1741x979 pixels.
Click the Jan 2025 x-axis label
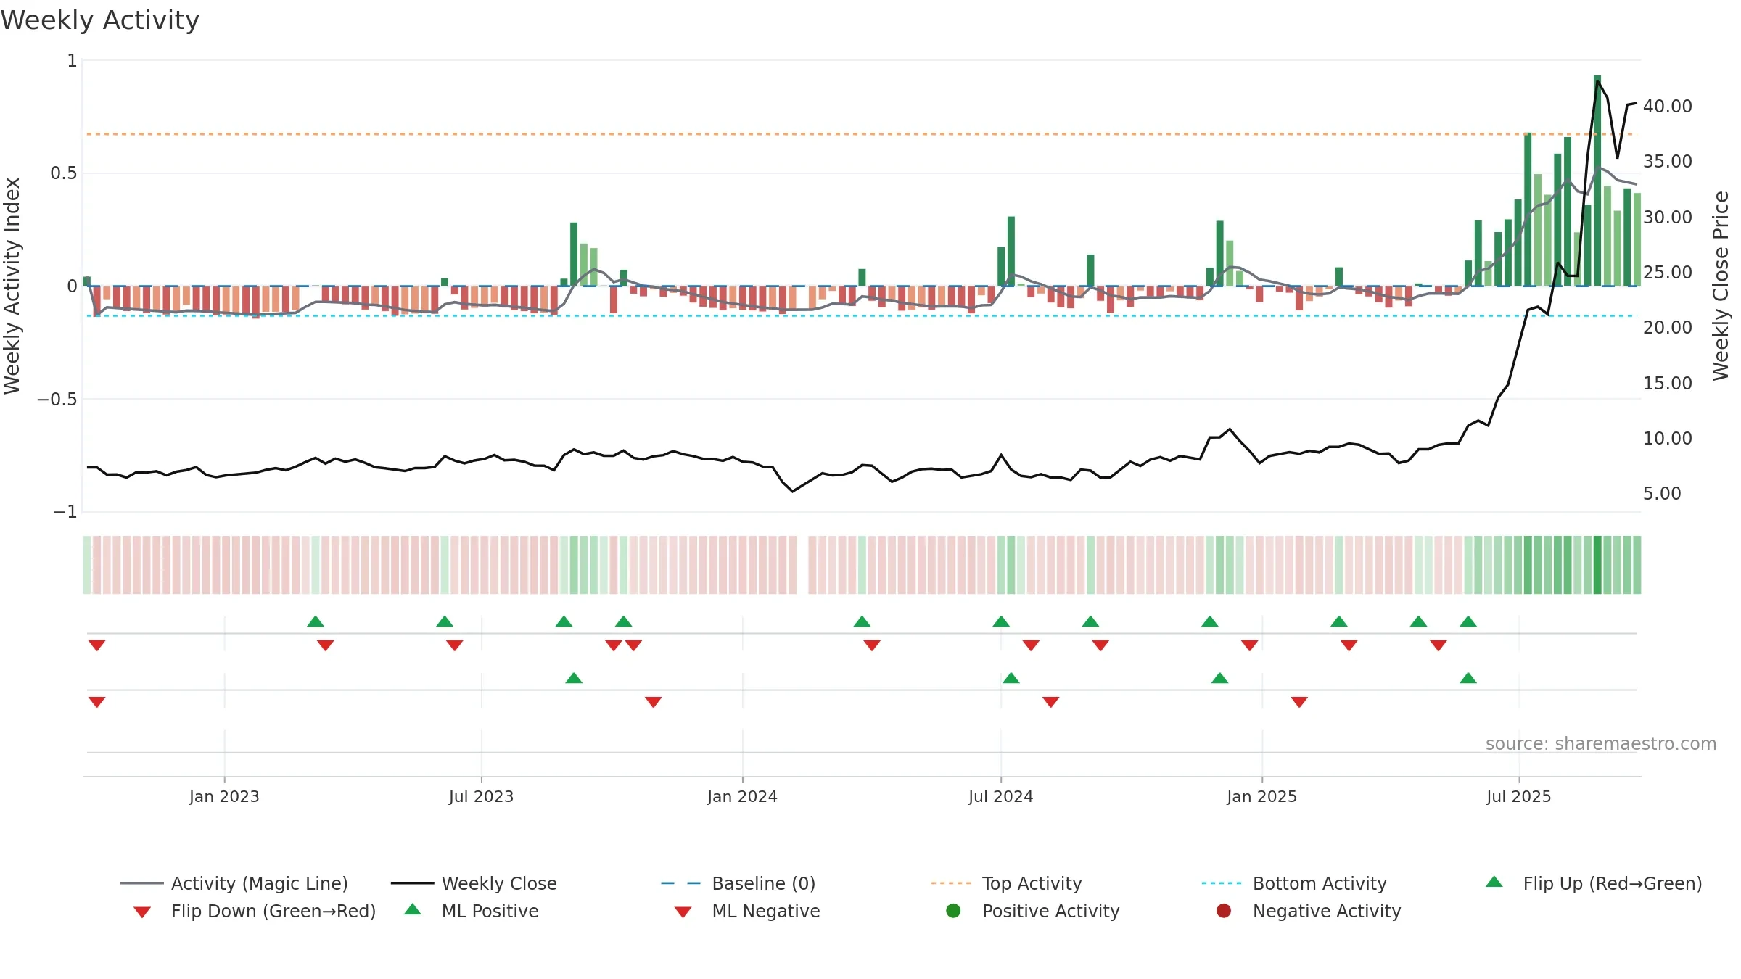coord(1261,796)
